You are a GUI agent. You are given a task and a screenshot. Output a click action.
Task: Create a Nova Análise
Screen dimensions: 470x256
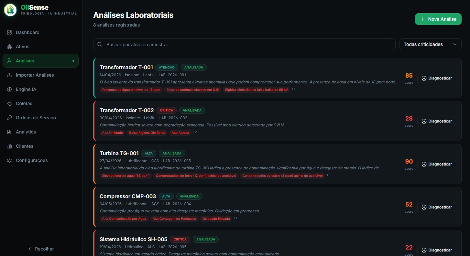pyautogui.click(x=438, y=19)
